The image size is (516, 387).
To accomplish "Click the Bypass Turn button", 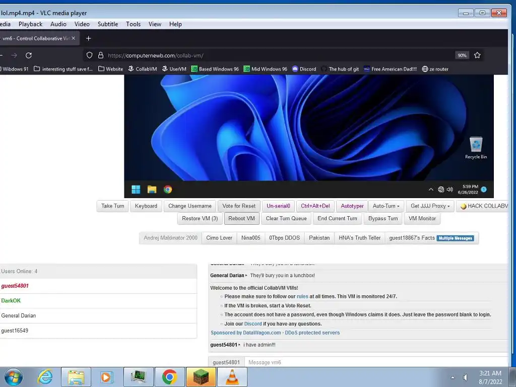I will (x=383, y=219).
